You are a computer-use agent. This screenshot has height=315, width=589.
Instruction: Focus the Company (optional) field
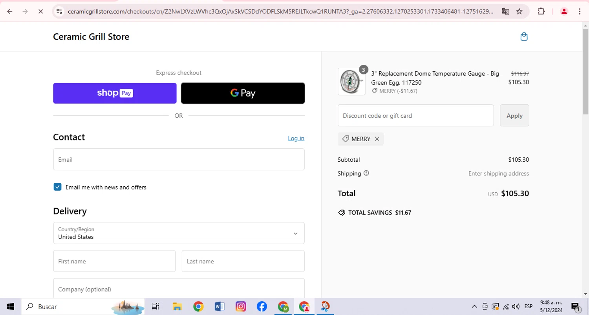click(179, 289)
